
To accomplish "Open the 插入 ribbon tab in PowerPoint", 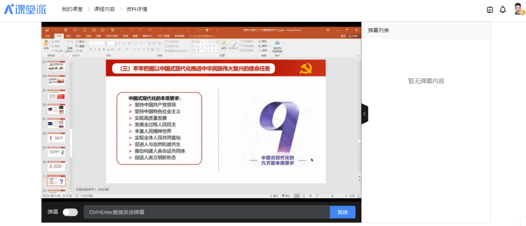I will coord(68,35).
